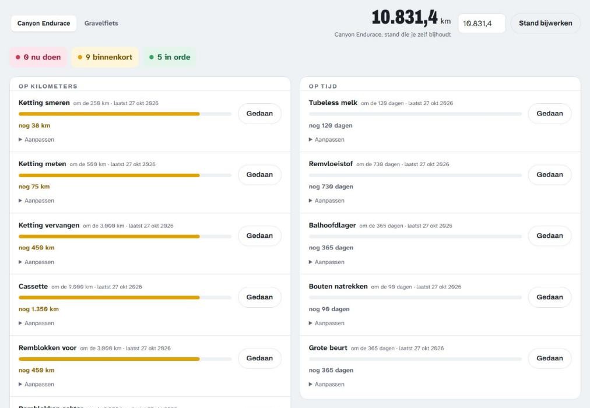Viewport: 590px width, 408px height.
Task: Mark Balhoofdlager as Gedaan
Action: pos(550,236)
